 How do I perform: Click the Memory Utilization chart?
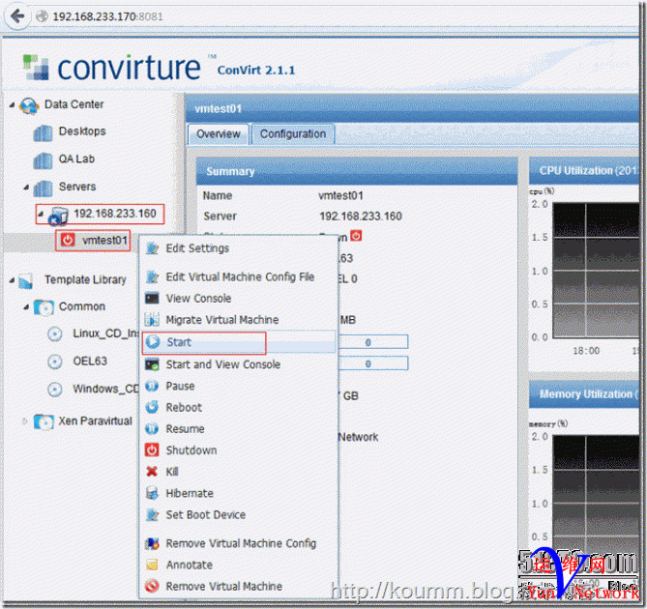coord(595,497)
